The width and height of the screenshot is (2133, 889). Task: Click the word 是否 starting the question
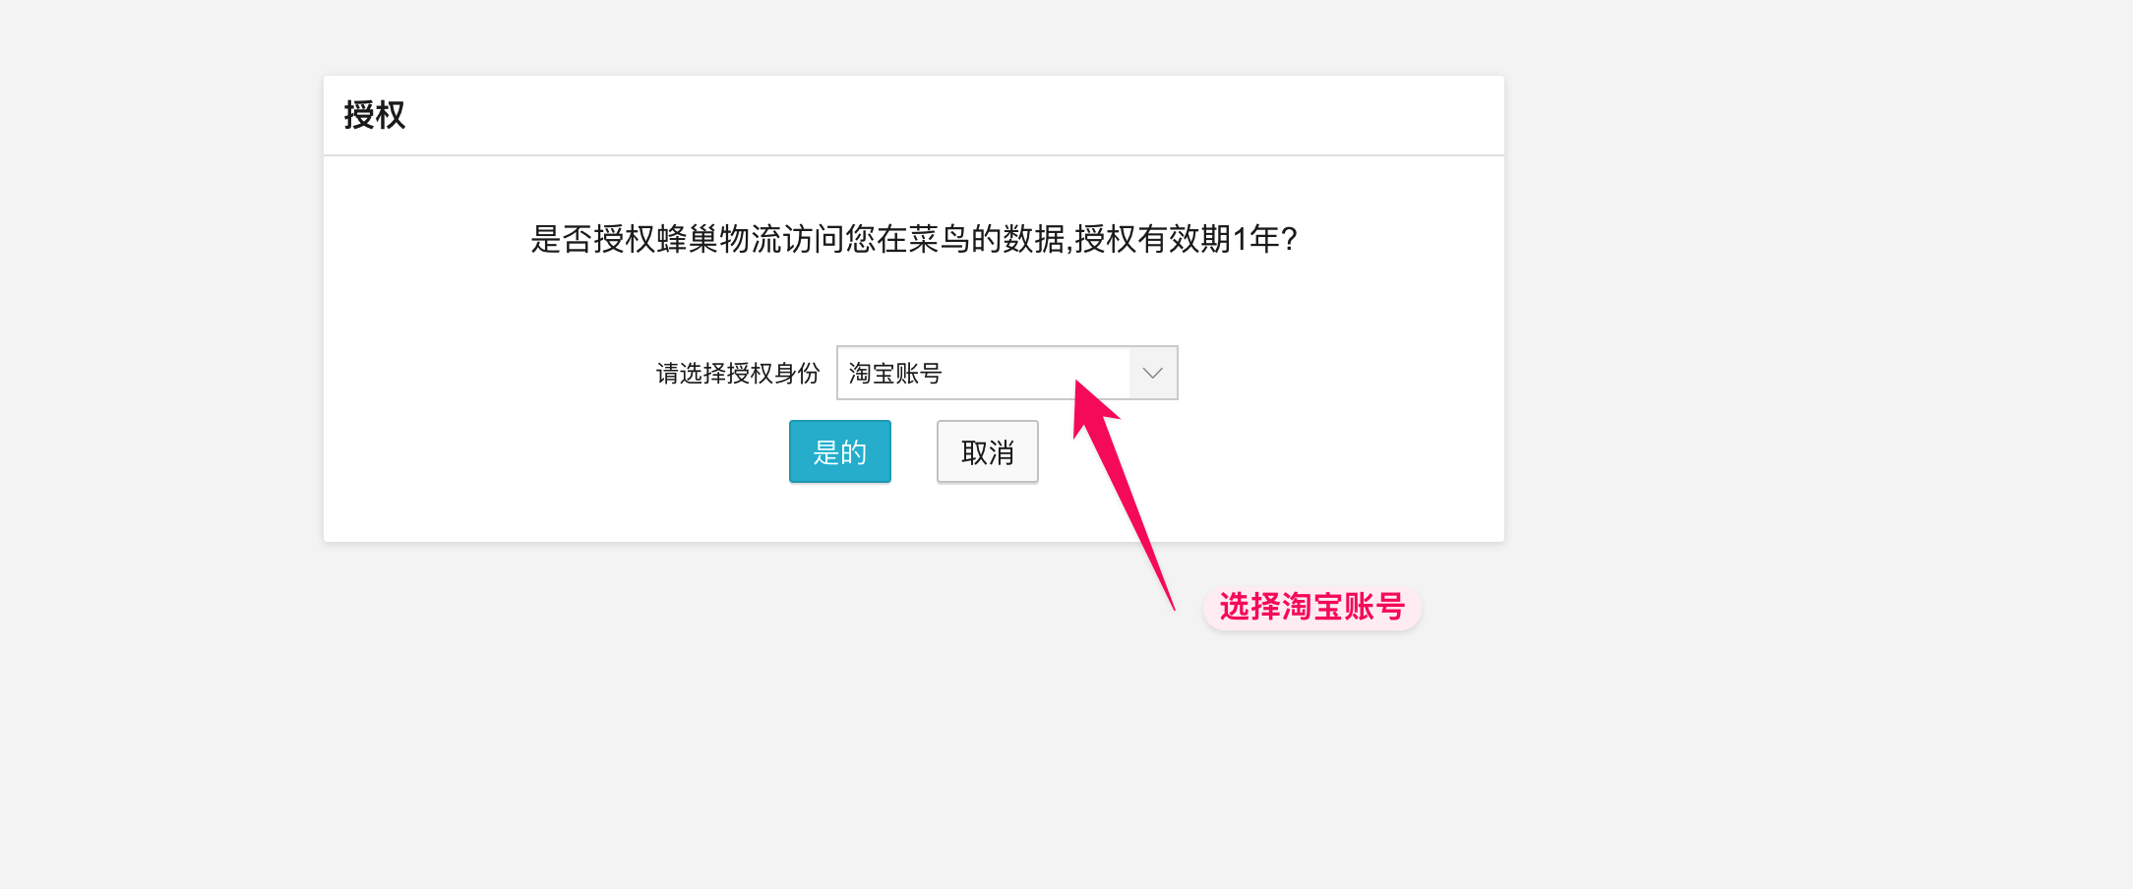[562, 239]
